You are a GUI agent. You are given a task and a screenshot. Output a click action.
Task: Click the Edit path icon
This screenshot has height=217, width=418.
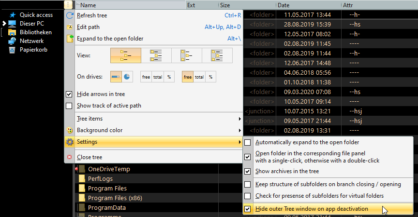tap(70, 27)
